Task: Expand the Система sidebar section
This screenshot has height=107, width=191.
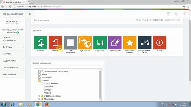Action: 13,47
